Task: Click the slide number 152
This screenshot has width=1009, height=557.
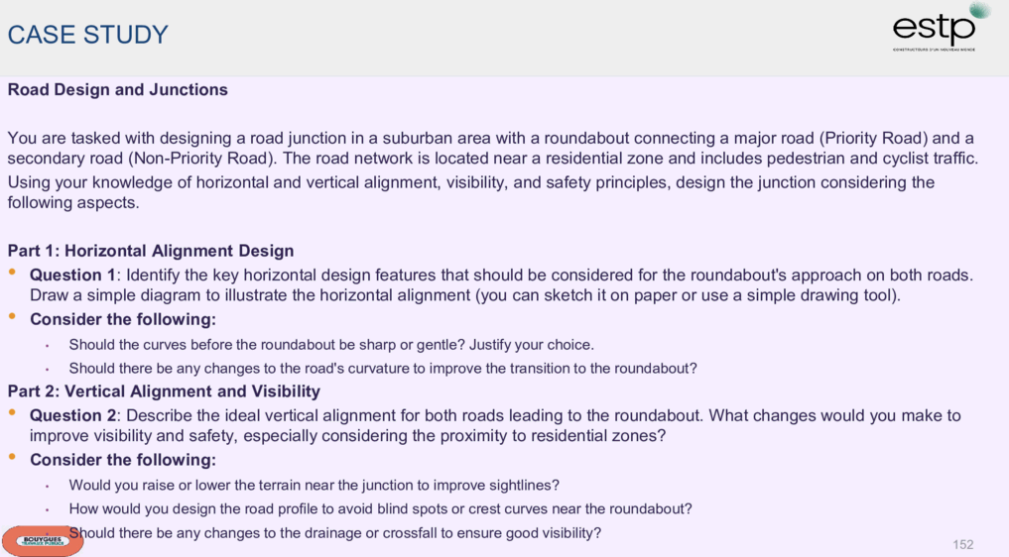Action: pos(962,545)
